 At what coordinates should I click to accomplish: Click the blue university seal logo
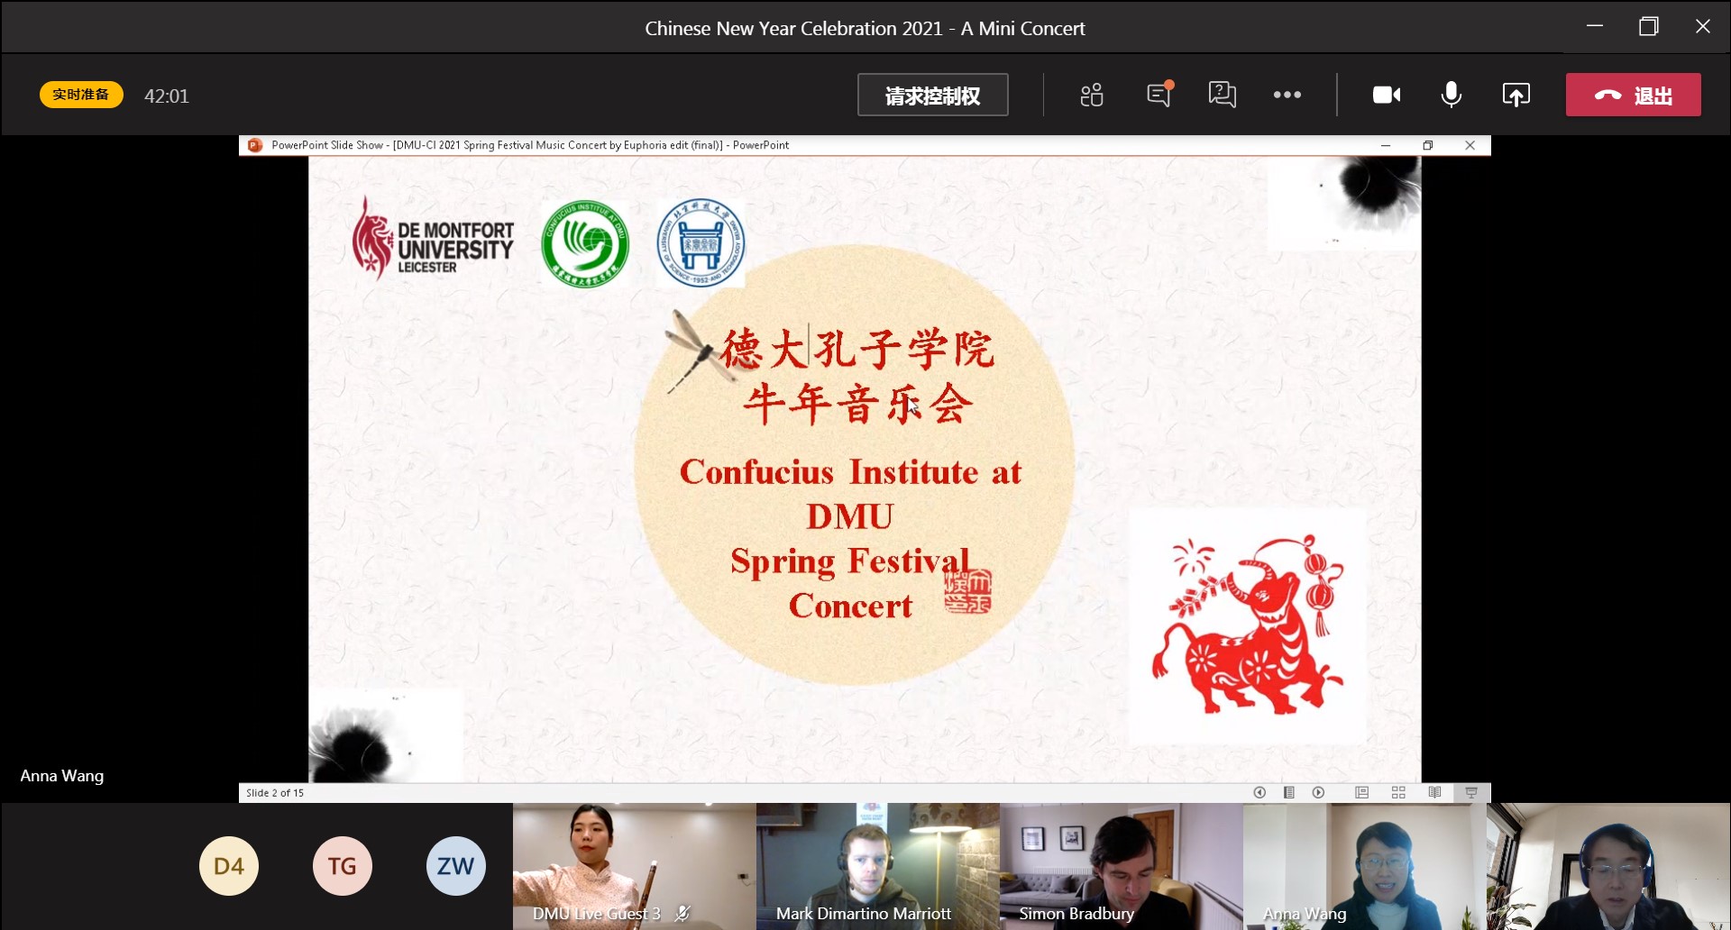701,242
